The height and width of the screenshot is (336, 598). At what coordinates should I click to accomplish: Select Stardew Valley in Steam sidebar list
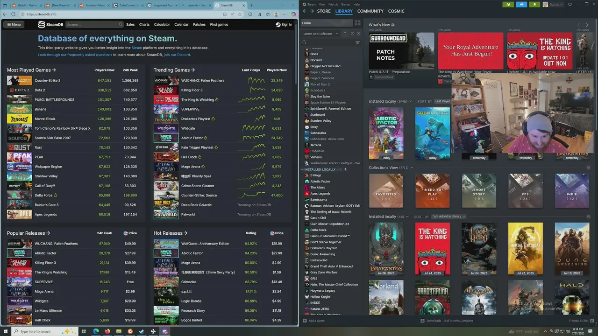320,120
